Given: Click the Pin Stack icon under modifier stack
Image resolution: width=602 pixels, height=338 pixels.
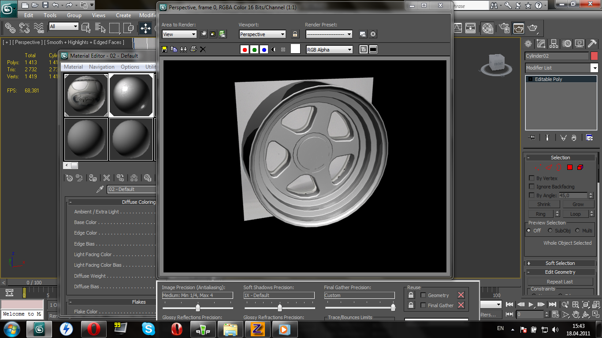Looking at the screenshot, I should pos(531,138).
